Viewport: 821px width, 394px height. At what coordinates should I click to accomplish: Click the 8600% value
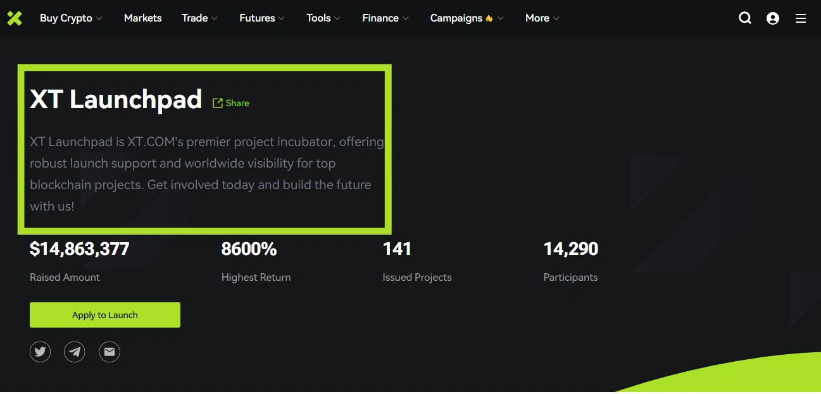click(249, 249)
